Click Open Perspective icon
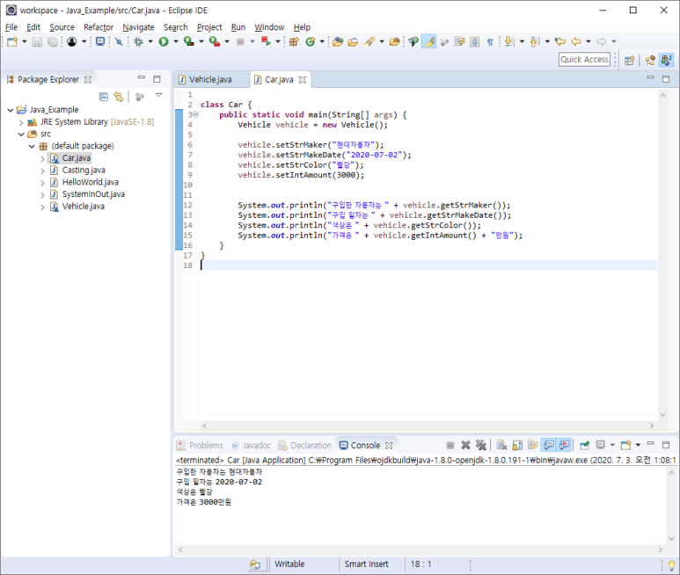The image size is (680, 575). point(629,60)
